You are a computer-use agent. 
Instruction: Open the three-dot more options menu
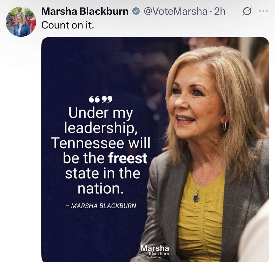[x=263, y=11]
